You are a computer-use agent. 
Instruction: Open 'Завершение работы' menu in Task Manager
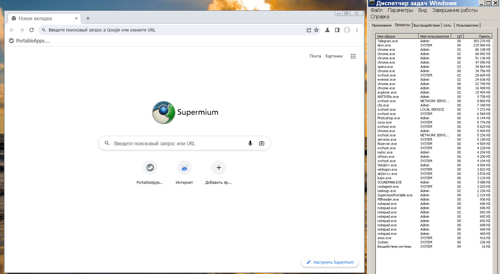(455, 10)
